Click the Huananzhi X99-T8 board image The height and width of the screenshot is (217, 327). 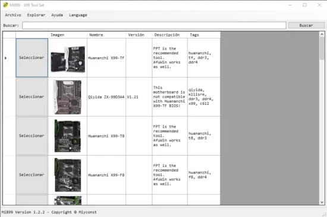67,136
